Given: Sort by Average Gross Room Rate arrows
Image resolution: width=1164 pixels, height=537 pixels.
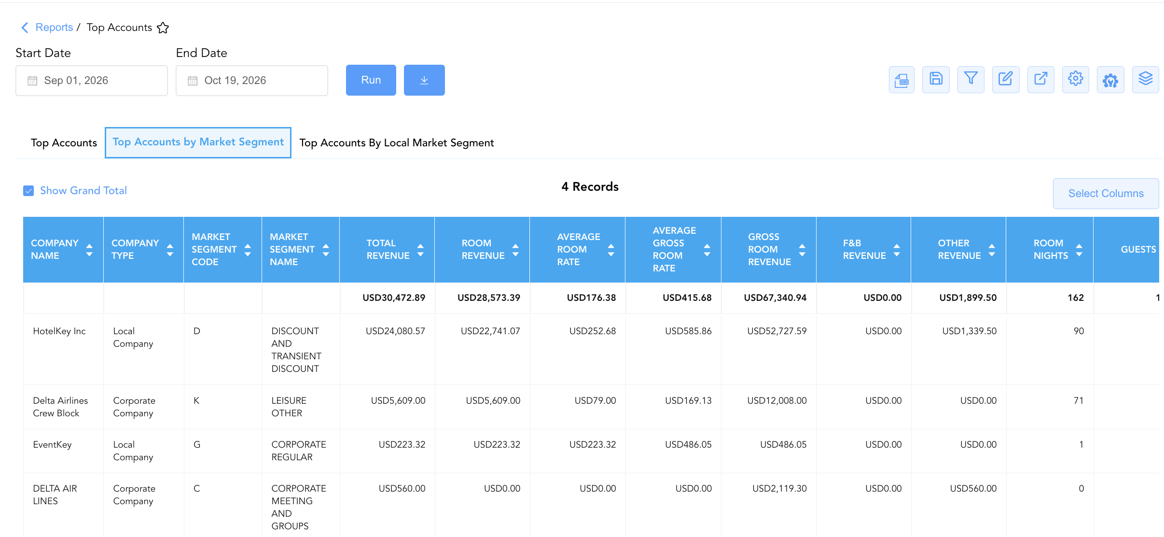Looking at the screenshot, I should click(707, 250).
